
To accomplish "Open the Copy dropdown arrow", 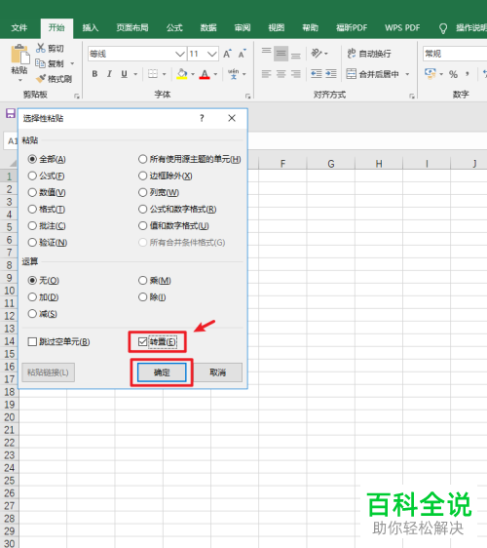I will (x=72, y=63).
